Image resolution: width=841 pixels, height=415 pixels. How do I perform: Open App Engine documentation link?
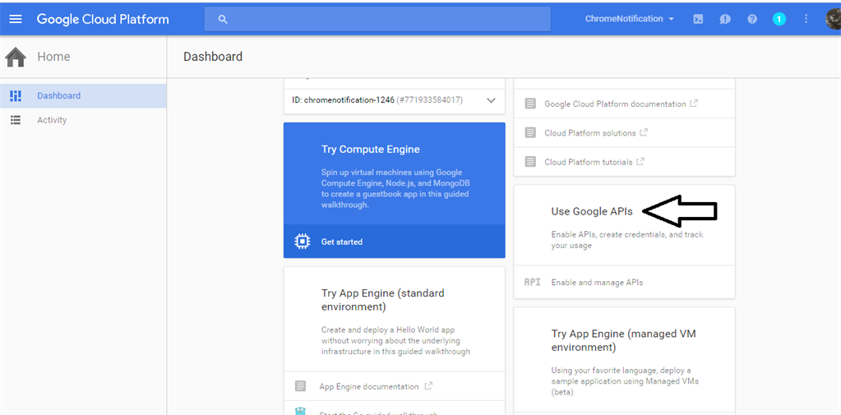point(369,386)
